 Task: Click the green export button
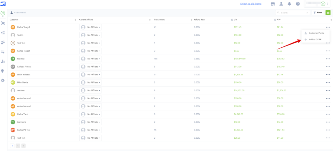click(328, 13)
